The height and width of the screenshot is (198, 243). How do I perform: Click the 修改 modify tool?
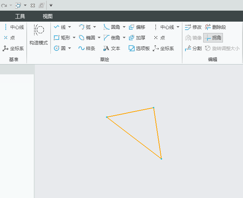pyautogui.click(x=193, y=27)
